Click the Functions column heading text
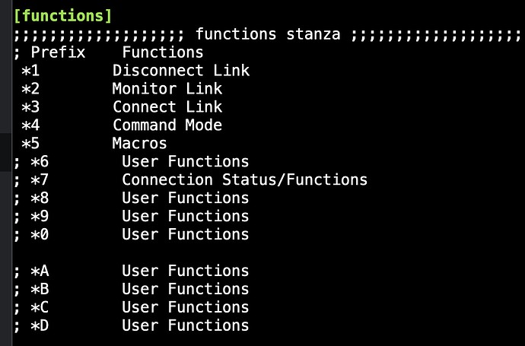Image resolution: width=525 pixels, height=346 pixels. [163, 52]
